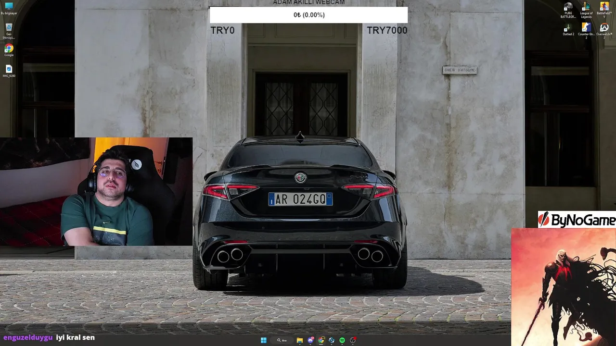This screenshot has width=616, height=346.
Task: Click the ByNoGame sponsor logo
Action: (x=577, y=220)
